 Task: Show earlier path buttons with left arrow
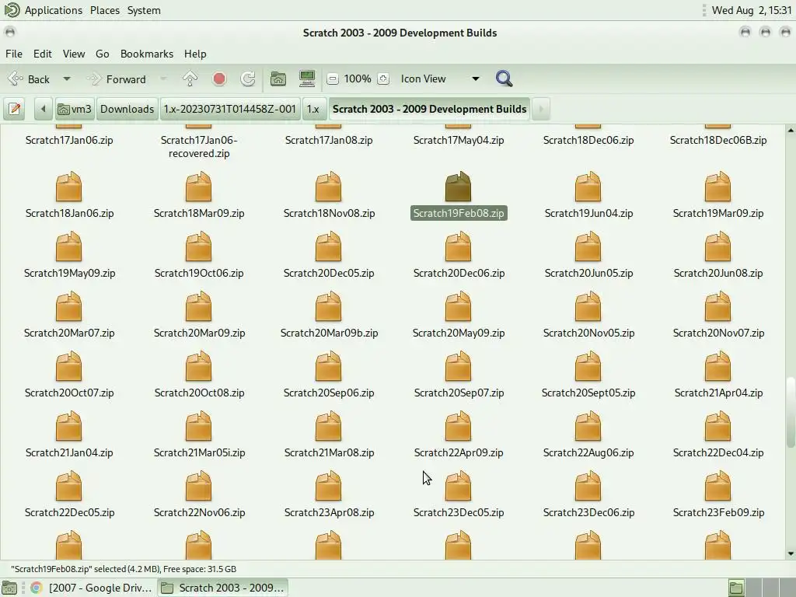pos(44,109)
